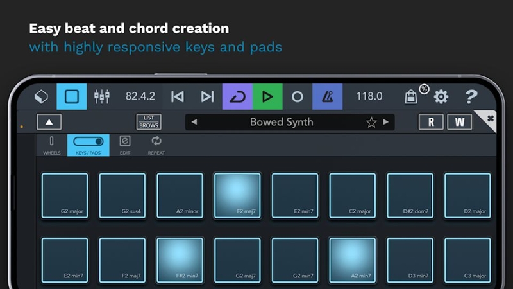The width and height of the screenshot is (513, 289).
Task: Open LIST BROWS preset browser
Action: 149,121
